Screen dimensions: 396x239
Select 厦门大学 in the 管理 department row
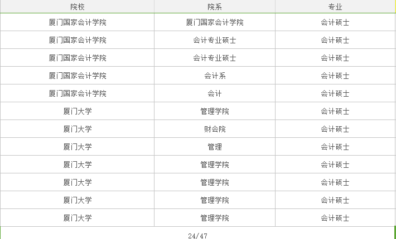[x=78, y=147]
